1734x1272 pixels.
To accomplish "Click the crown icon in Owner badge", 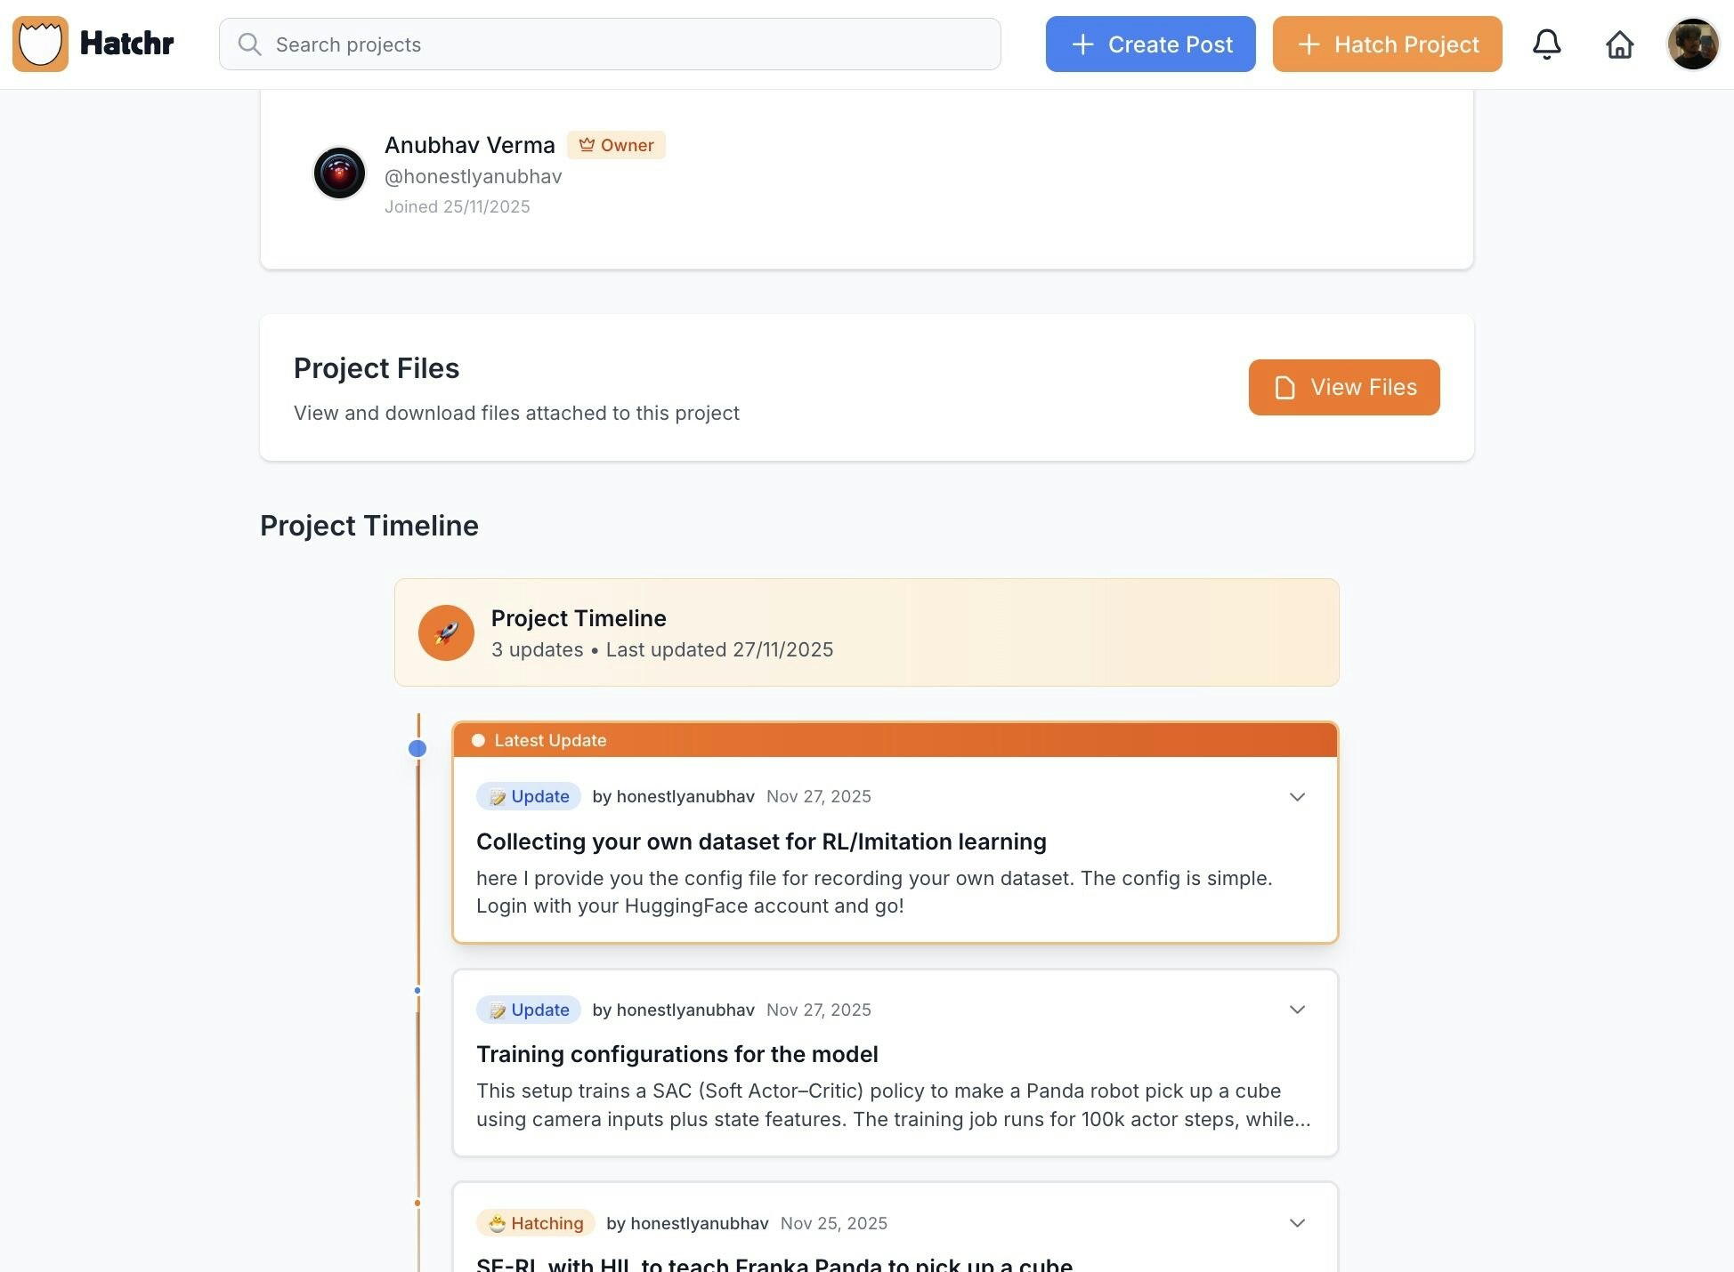I will (x=588, y=144).
